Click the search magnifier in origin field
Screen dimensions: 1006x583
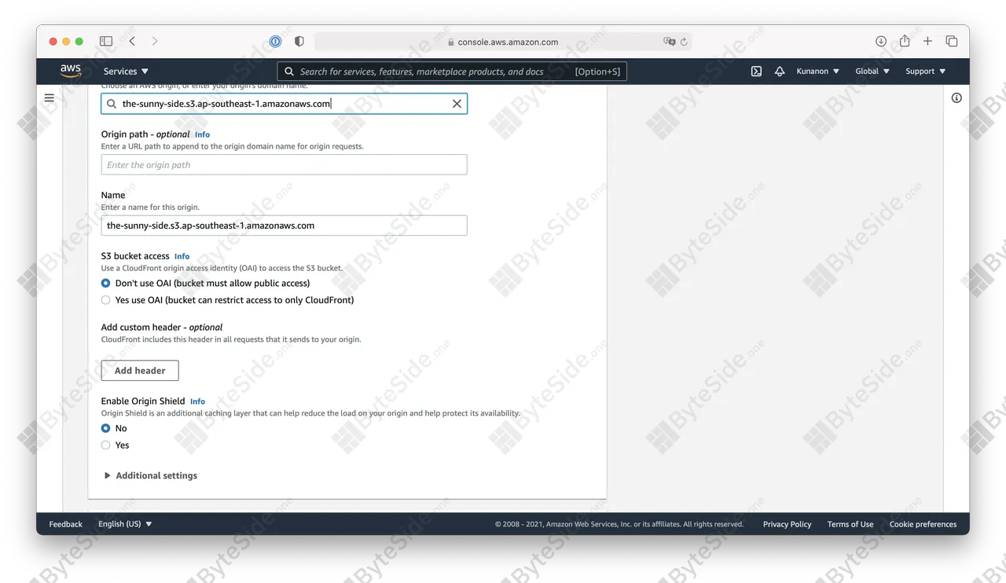[112, 104]
